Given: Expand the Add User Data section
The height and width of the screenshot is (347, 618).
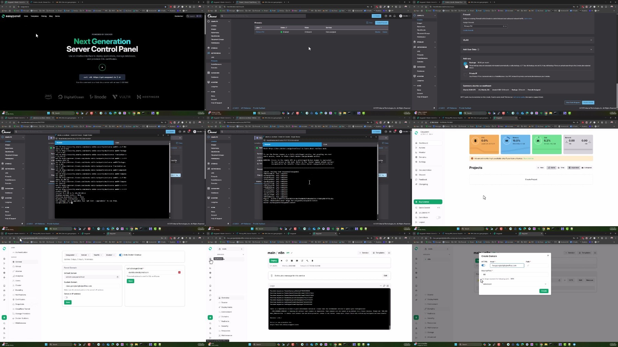Looking at the screenshot, I should pyautogui.click(x=527, y=49).
